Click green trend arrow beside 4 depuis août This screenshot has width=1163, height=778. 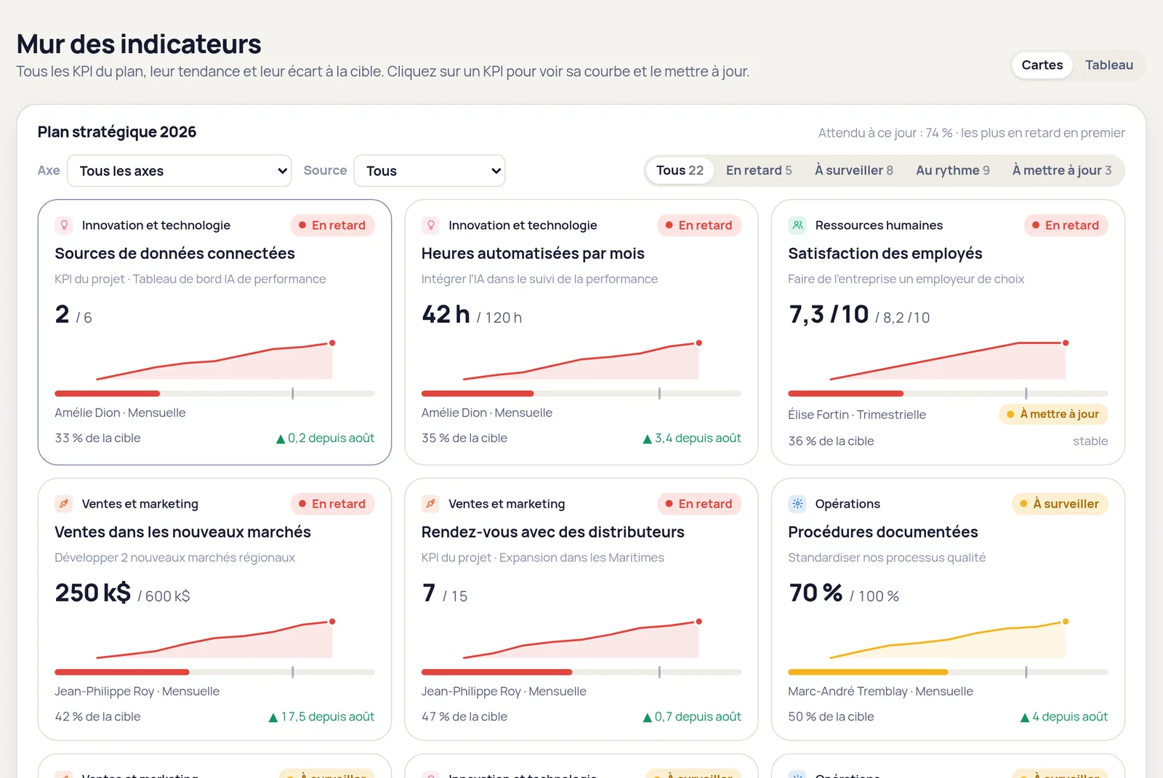point(1025,717)
